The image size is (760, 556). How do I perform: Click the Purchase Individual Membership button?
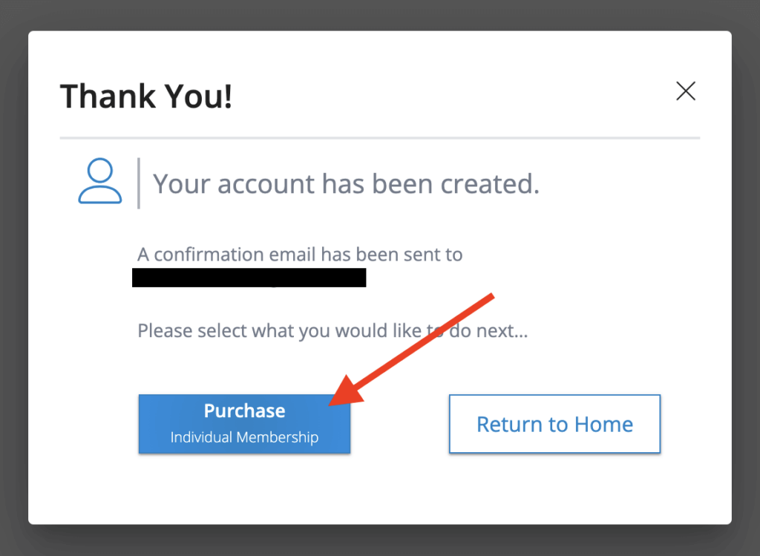pos(244,424)
